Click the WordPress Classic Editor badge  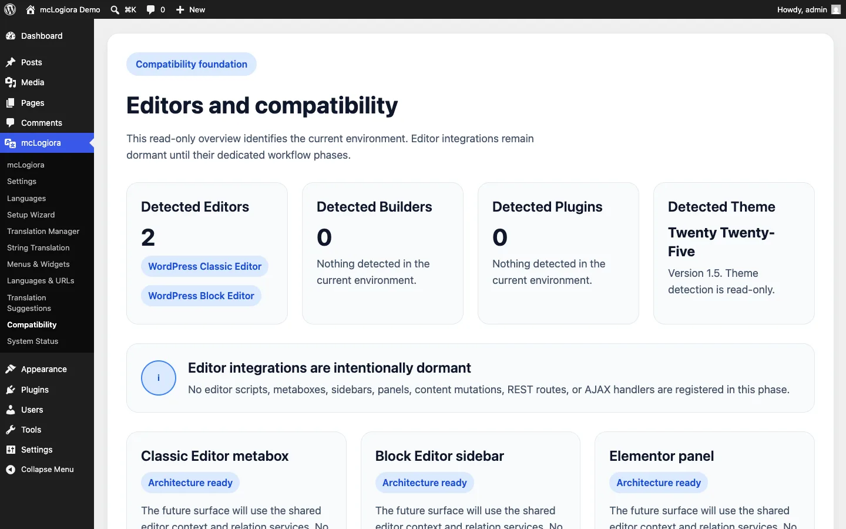click(x=204, y=266)
